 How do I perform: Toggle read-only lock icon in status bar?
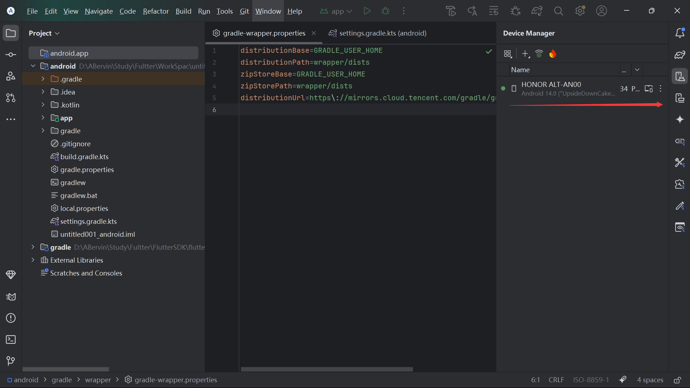pos(677,380)
